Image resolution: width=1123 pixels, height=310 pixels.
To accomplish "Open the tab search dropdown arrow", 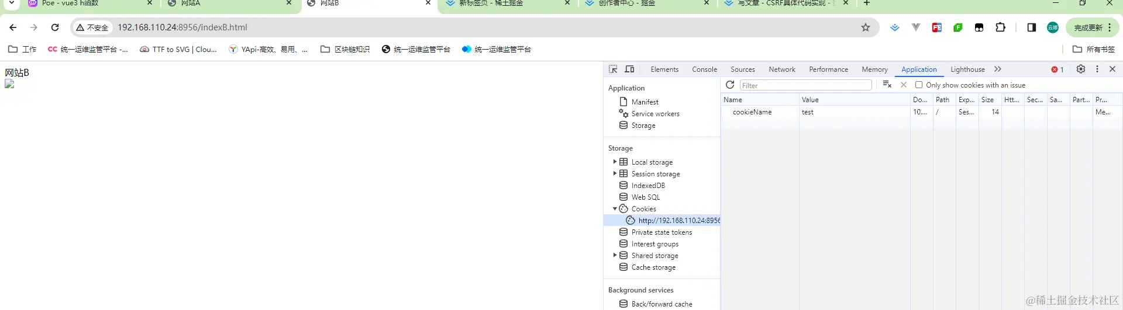I will (x=11, y=3).
